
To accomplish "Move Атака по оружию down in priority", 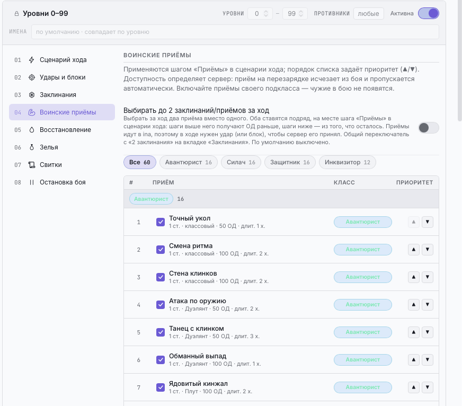I will pyautogui.click(x=428, y=305).
